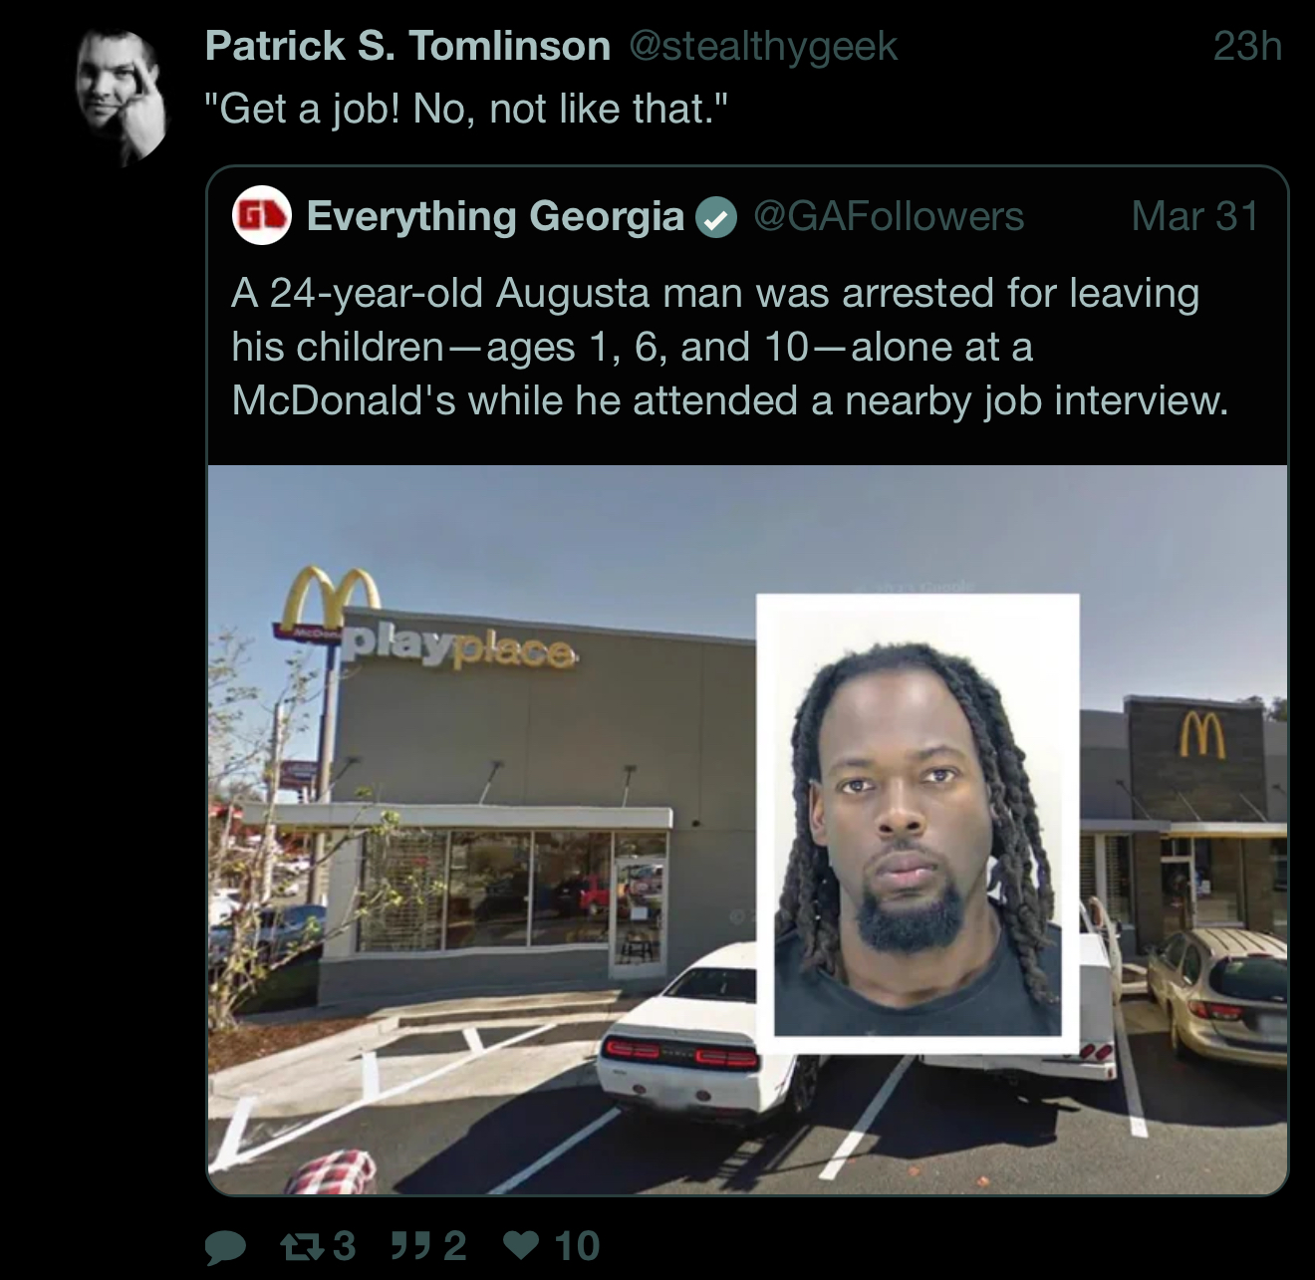The width and height of the screenshot is (1315, 1280).
Task: Click the like count number 10
Action: (576, 1245)
